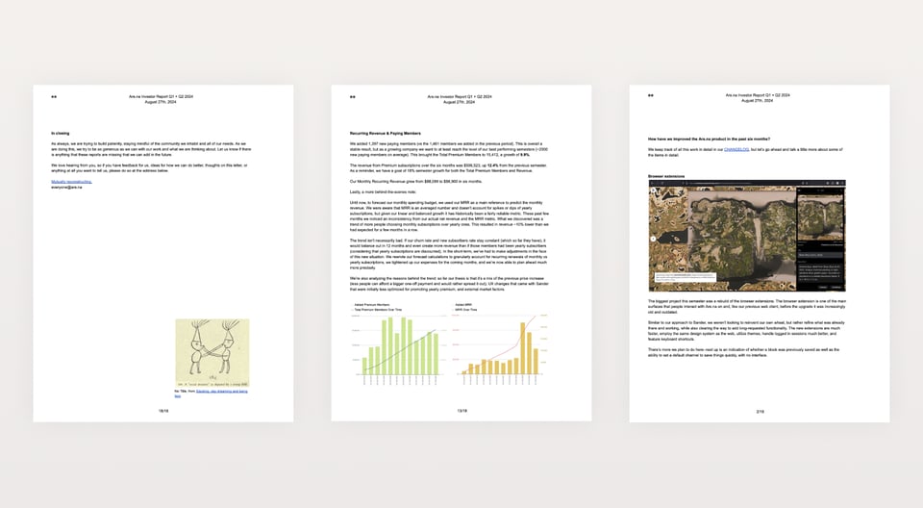Click the Are.na logo on left page

pos(55,97)
